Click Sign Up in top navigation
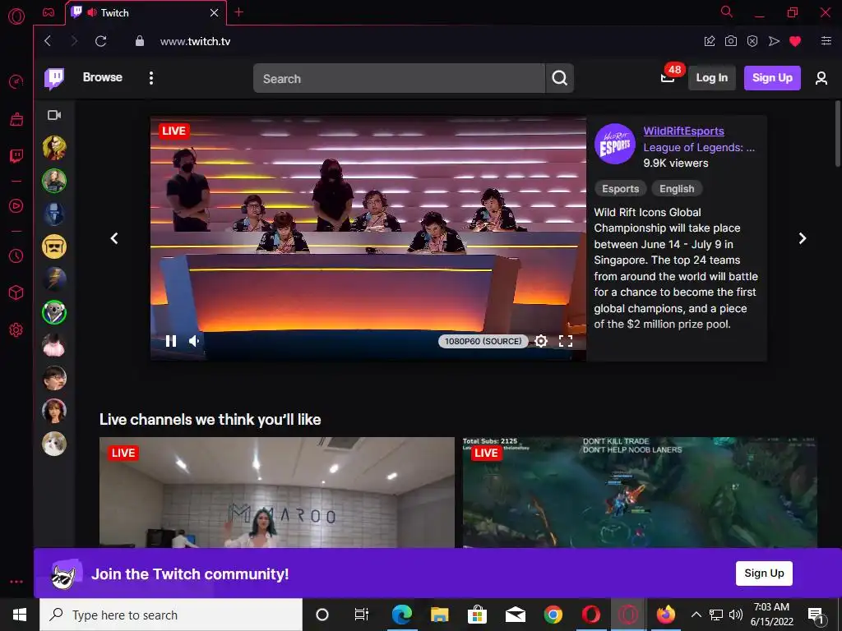 click(x=772, y=78)
